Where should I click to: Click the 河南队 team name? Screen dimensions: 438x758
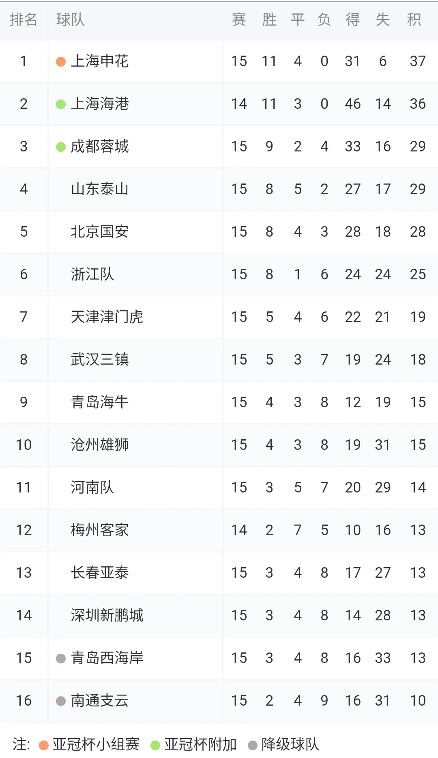point(92,488)
